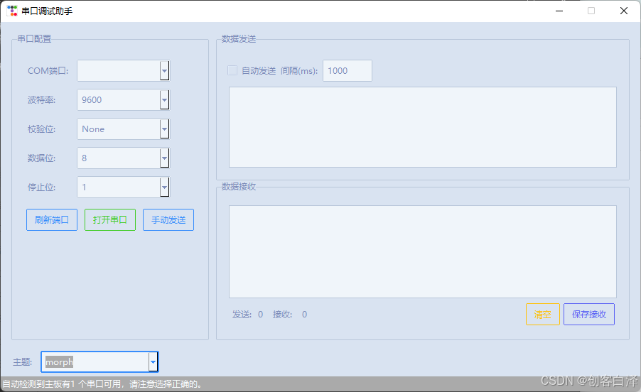The height and width of the screenshot is (392, 641).
Task: Click the yellow 清空 button
Action: click(x=543, y=315)
